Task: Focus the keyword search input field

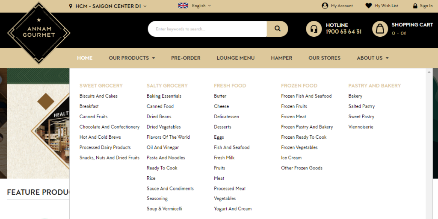Action: click(207, 29)
